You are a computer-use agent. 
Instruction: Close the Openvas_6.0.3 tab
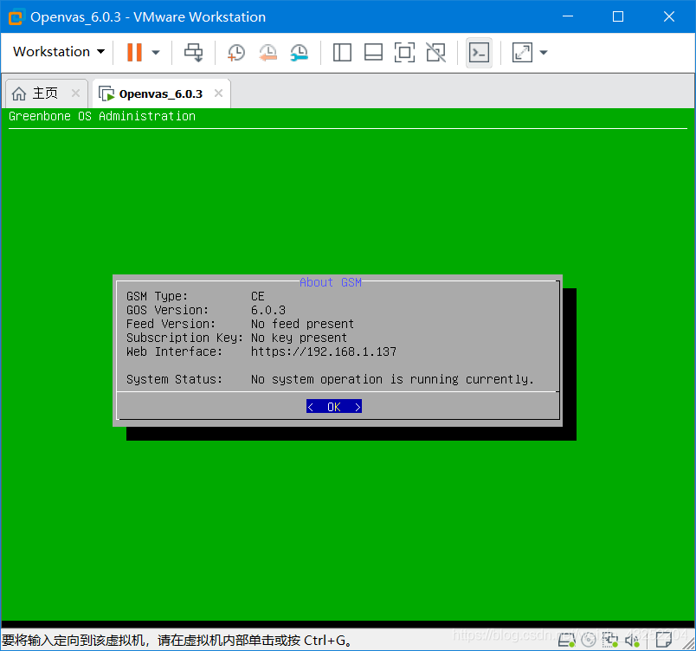(218, 93)
